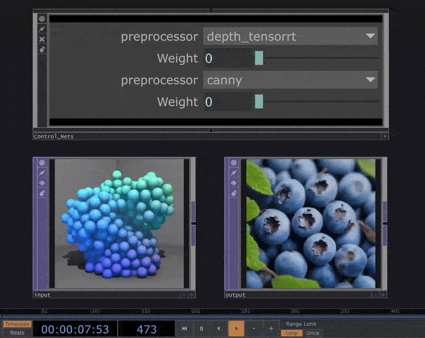Screen dimensions: 425x338
Task: Jump to timeline start
Action: point(184,328)
